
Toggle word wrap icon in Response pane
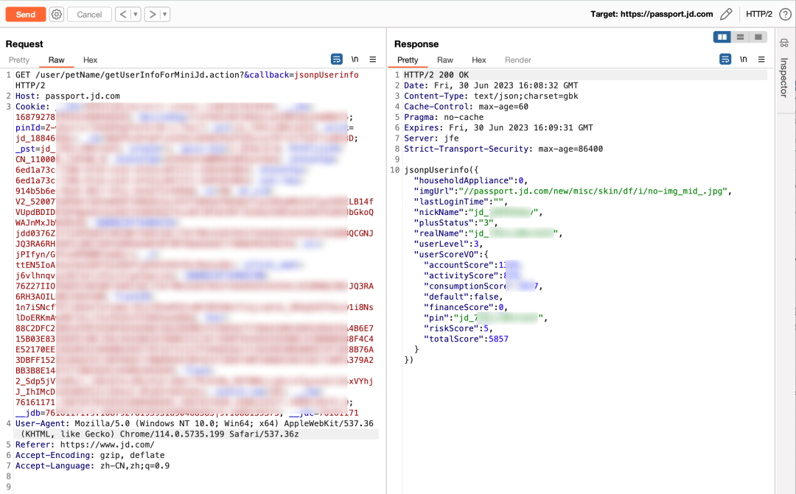[x=725, y=60]
